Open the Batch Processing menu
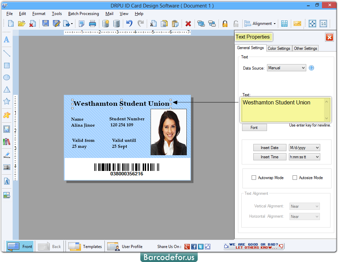 84,14
